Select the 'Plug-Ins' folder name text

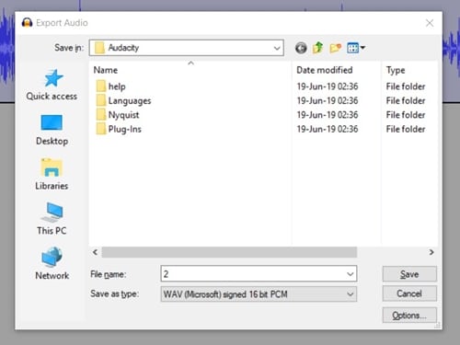click(x=124, y=129)
